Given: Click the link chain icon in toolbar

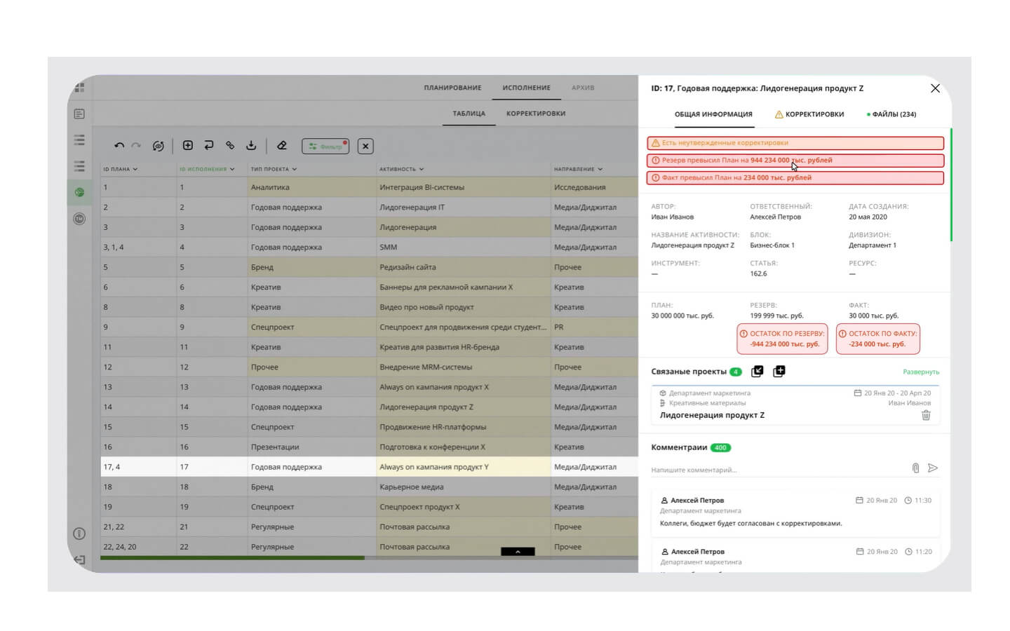Looking at the screenshot, I should (x=230, y=145).
